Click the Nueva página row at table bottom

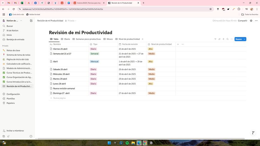pos(59,98)
